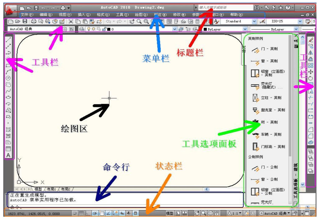Toggle Grid display in the status bar

81,213
